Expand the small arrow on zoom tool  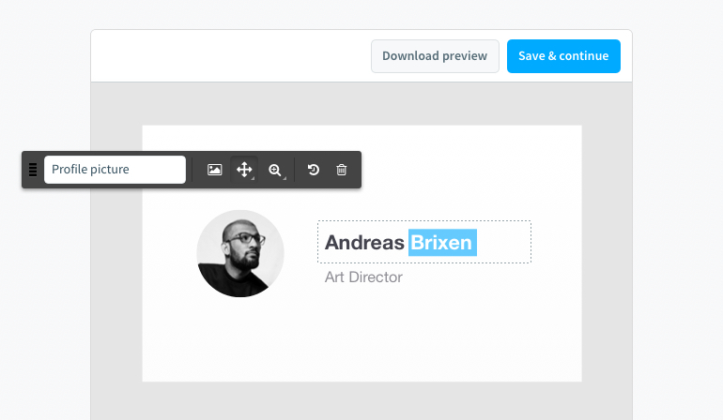click(x=284, y=178)
